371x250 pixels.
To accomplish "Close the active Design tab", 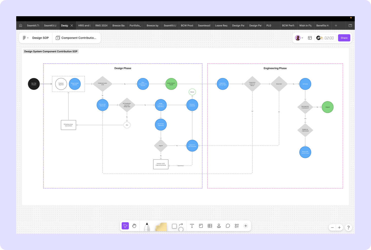I will (72, 25).
